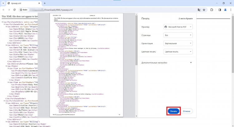This screenshot has width=234, height=127.
Task: Click the Lawnmower aw:ProductName line
Action: coord(24,71)
